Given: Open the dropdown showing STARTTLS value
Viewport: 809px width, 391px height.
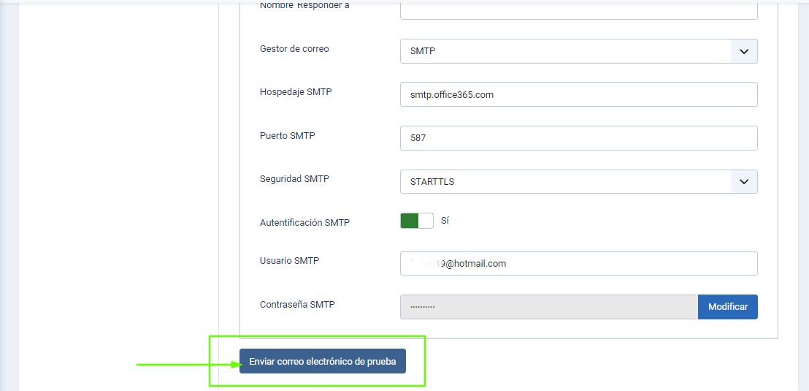Looking at the screenshot, I should click(566, 181).
